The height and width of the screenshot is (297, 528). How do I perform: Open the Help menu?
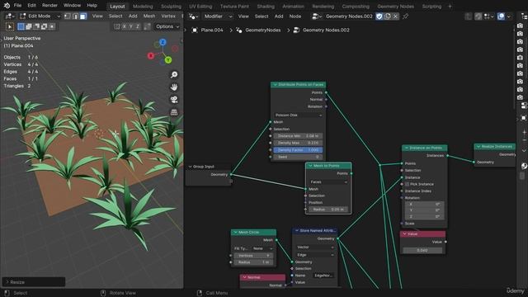tap(92, 6)
